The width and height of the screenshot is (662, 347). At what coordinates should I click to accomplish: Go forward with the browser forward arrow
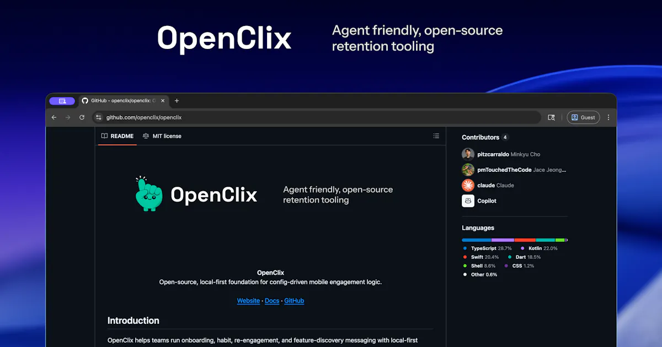tap(68, 117)
